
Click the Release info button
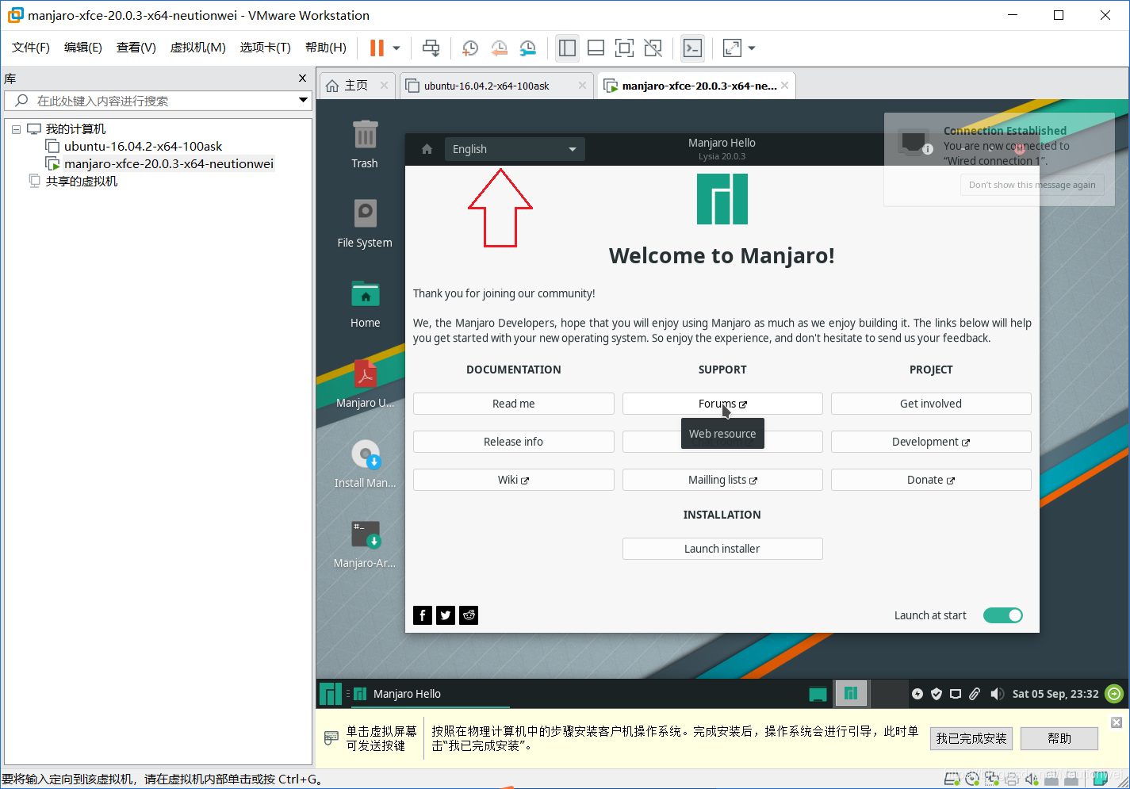[514, 442]
